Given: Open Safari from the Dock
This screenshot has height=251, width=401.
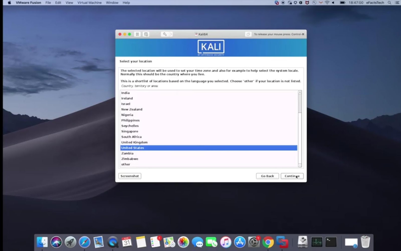Looking at the screenshot, I should pyautogui.click(x=84, y=242).
